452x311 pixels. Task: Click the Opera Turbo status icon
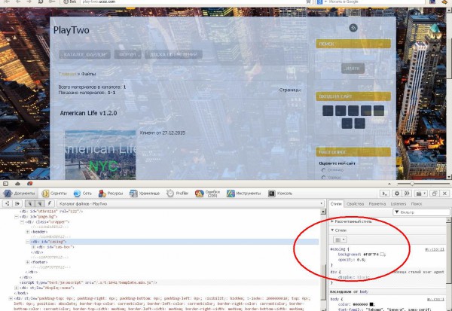click(x=29, y=184)
